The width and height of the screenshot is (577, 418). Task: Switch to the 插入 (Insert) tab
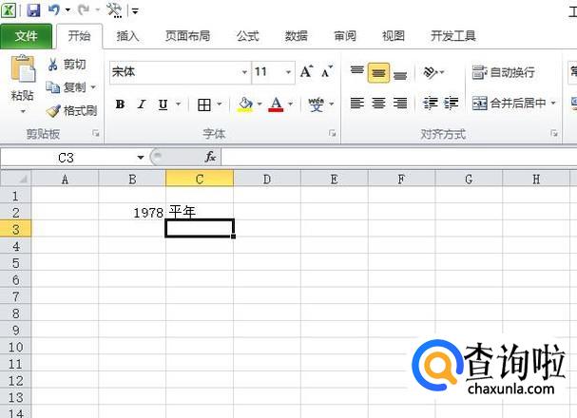pyautogui.click(x=127, y=36)
